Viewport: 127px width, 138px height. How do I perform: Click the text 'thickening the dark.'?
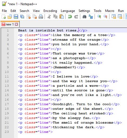tap(74, 127)
